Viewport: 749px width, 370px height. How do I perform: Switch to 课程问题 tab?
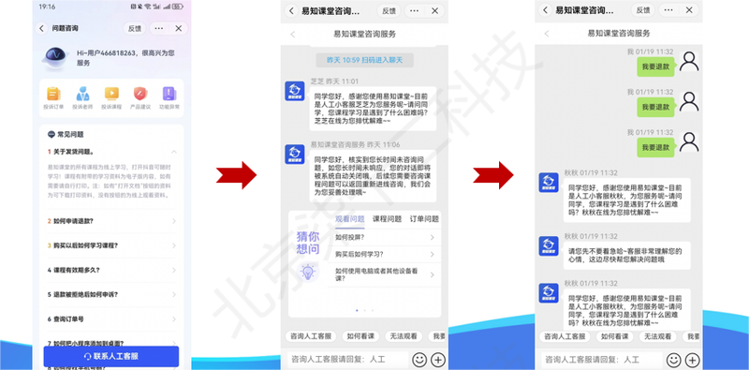coord(387,219)
